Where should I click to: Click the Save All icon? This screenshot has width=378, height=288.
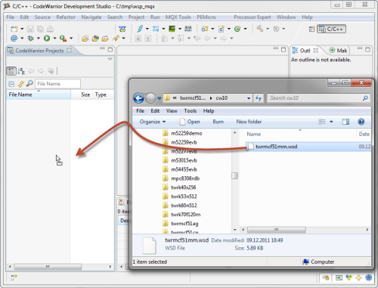point(40,29)
